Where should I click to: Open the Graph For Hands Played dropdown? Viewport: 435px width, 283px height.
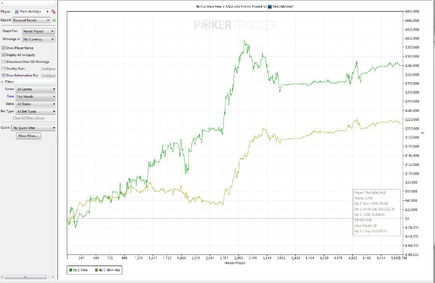click(x=39, y=31)
